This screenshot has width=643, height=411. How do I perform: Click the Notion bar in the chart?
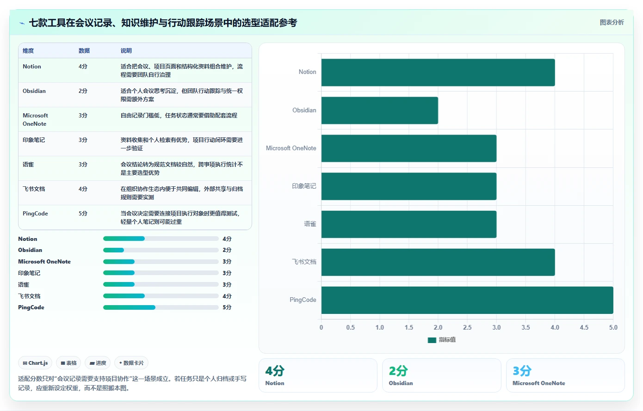pyautogui.click(x=438, y=72)
